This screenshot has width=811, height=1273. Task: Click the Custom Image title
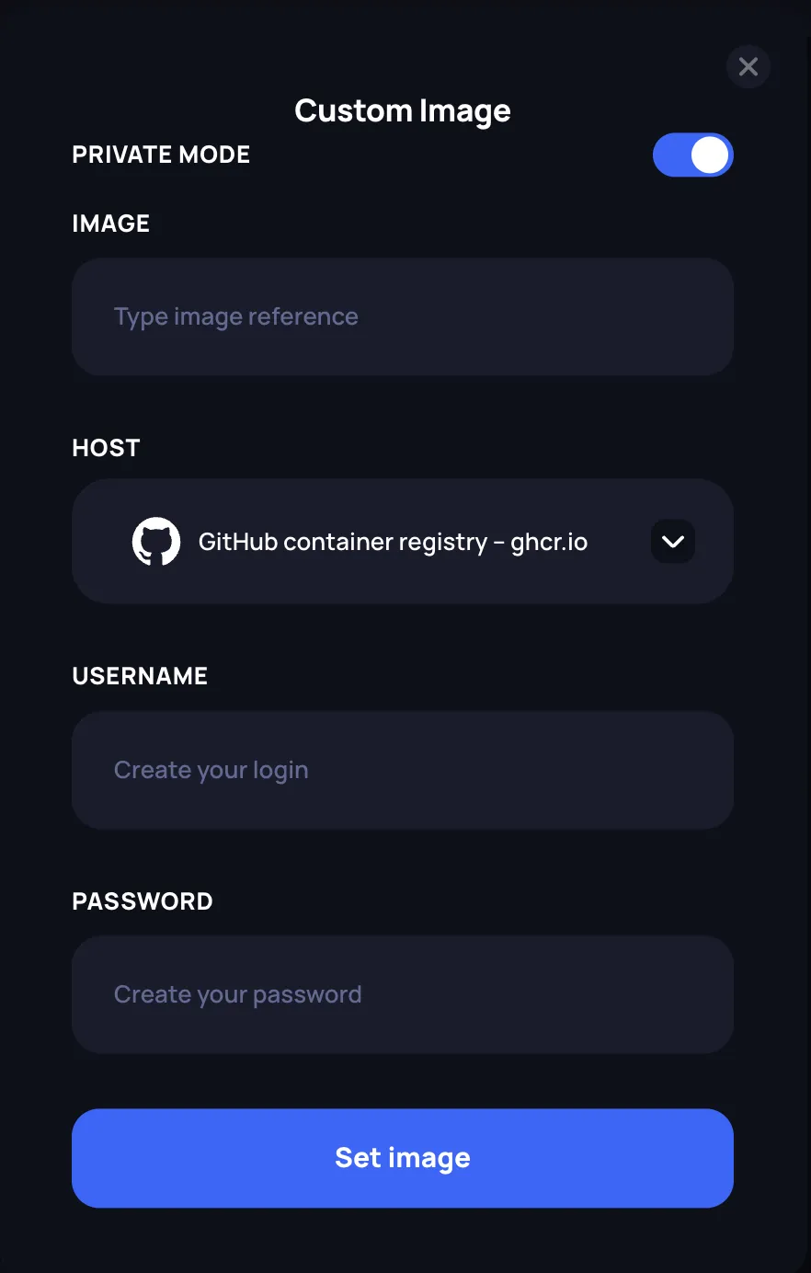click(x=403, y=110)
